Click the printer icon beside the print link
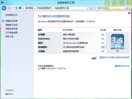Screen dimensions: 132x99 pos(94,58)
